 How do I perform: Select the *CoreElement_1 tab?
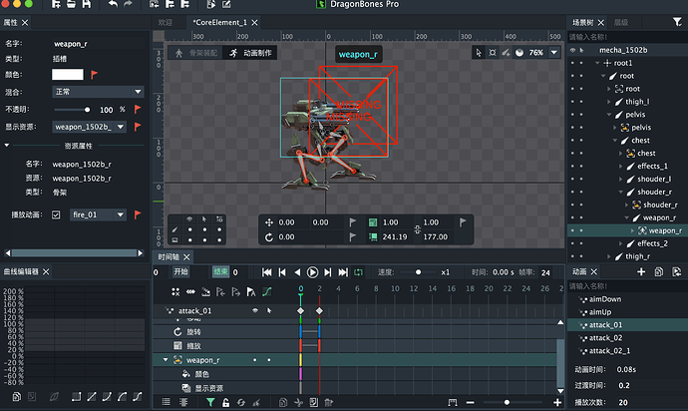[219, 22]
